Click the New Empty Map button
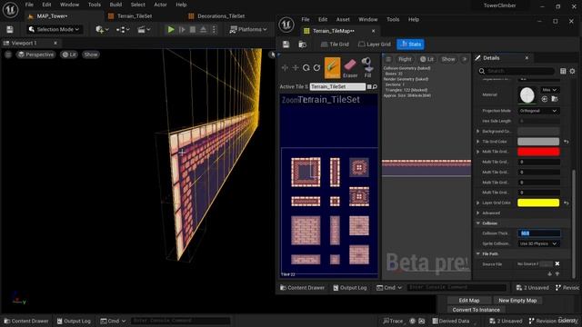Screen dimensions: 582x327 click(x=517, y=301)
